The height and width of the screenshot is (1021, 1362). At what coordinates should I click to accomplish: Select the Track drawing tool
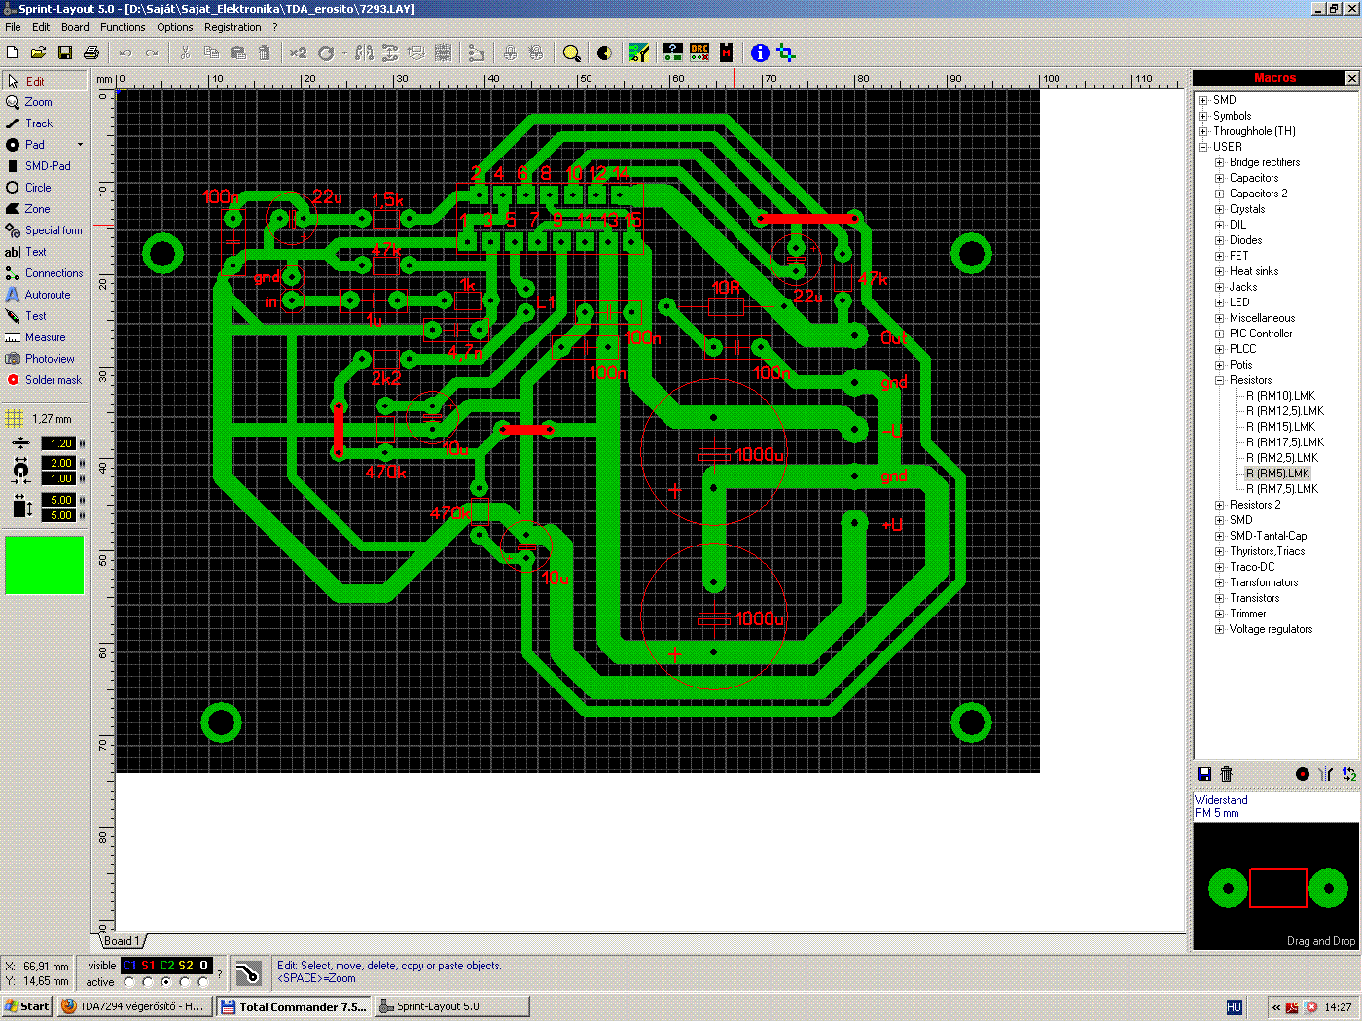(45, 123)
